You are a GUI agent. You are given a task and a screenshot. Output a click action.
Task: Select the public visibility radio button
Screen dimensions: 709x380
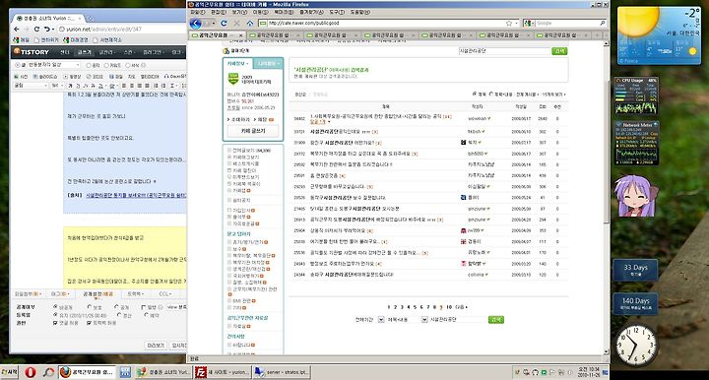point(117,307)
